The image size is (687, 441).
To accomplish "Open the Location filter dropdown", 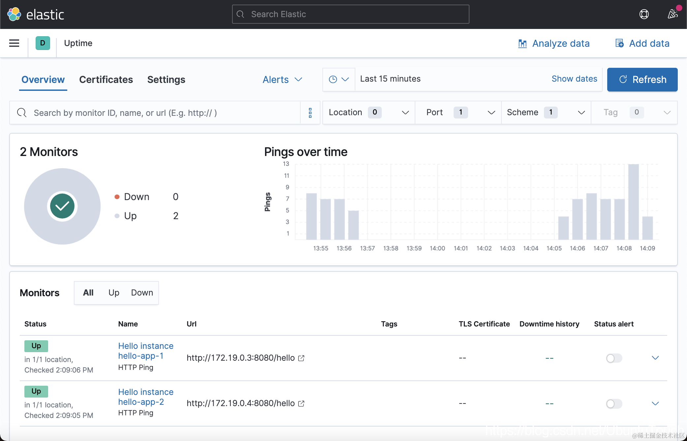I will pyautogui.click(x=369, y=113).
